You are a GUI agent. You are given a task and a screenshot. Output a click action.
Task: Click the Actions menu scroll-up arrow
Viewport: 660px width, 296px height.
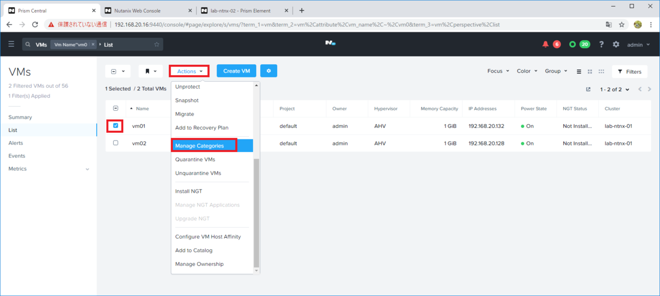point(256,85)
